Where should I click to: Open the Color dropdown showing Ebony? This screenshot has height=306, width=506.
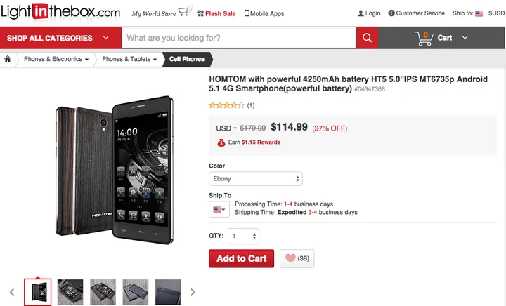tap(256, 179)
